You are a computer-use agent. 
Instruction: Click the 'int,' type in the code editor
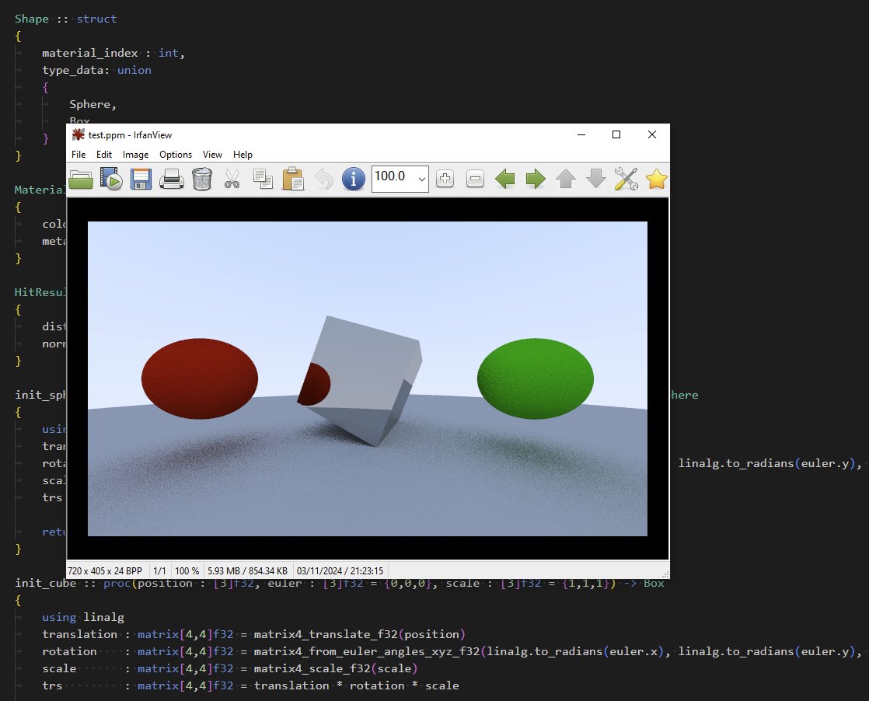coord(171,53)
